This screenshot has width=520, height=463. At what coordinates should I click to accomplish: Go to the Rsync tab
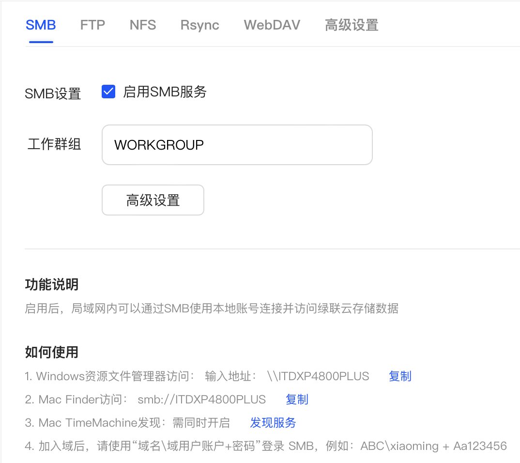tap(199, 25)
